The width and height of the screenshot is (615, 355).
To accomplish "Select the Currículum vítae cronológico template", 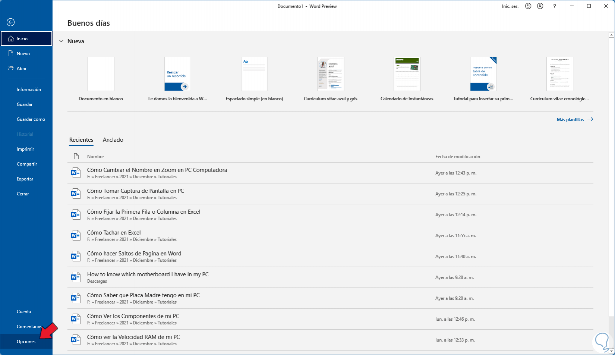I will 560,74.
